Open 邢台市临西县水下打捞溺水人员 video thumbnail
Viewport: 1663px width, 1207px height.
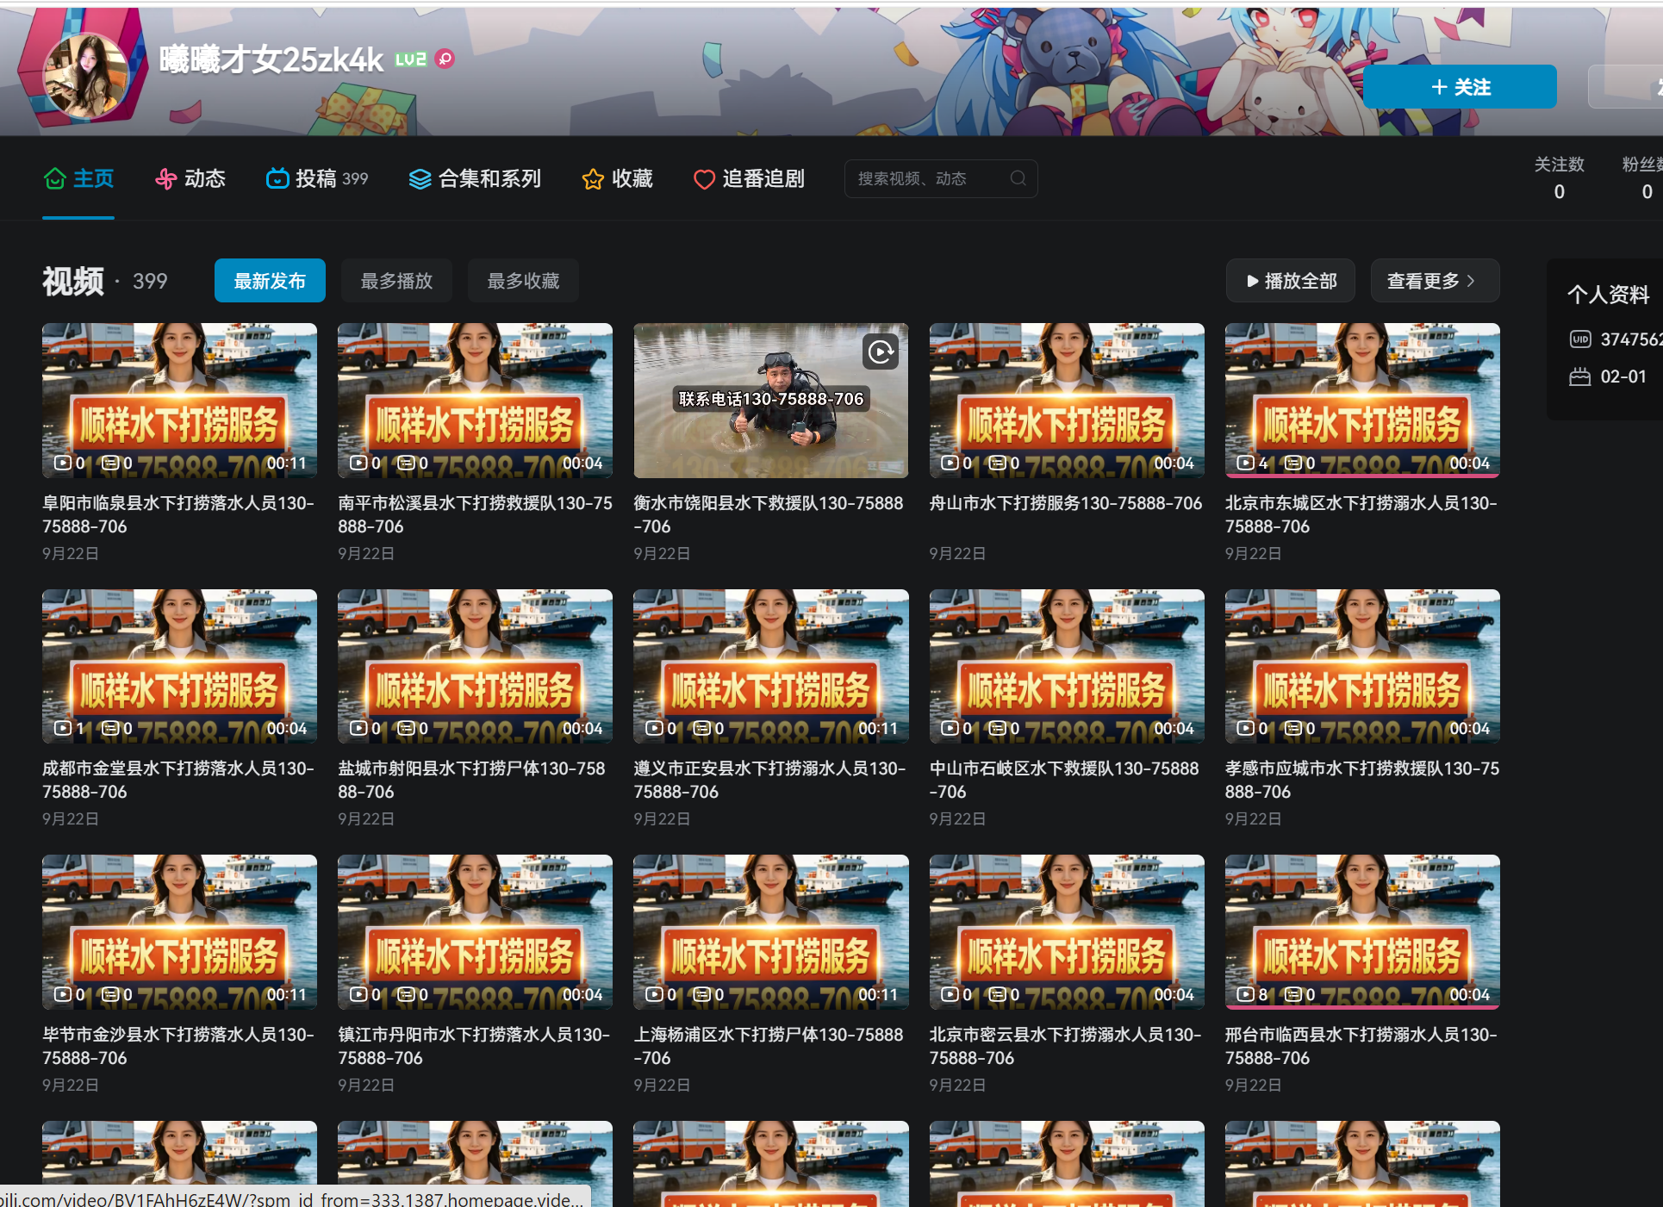tap(1362, 932)
